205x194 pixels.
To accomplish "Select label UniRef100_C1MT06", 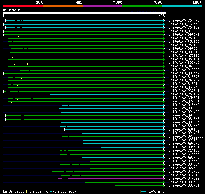I will point(184,151).
